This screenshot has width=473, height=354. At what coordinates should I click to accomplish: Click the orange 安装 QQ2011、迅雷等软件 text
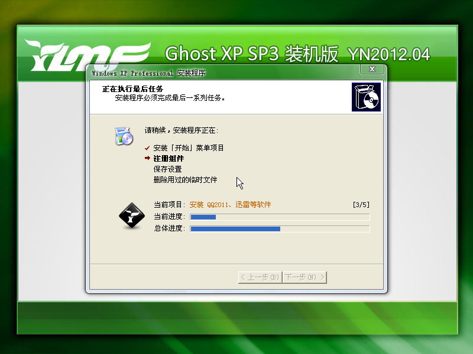(230, 205)
